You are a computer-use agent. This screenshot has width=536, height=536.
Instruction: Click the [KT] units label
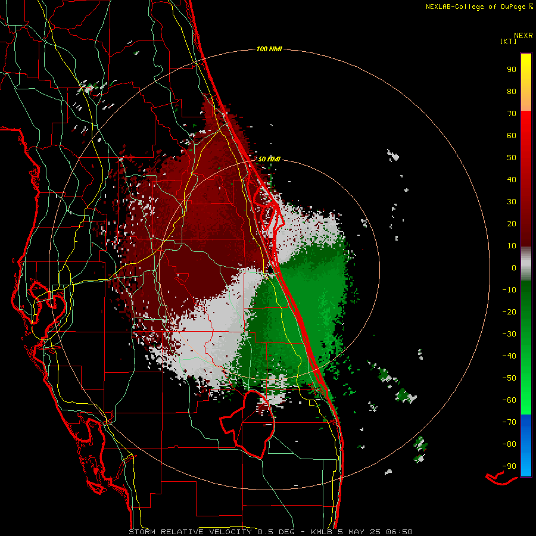509,41
